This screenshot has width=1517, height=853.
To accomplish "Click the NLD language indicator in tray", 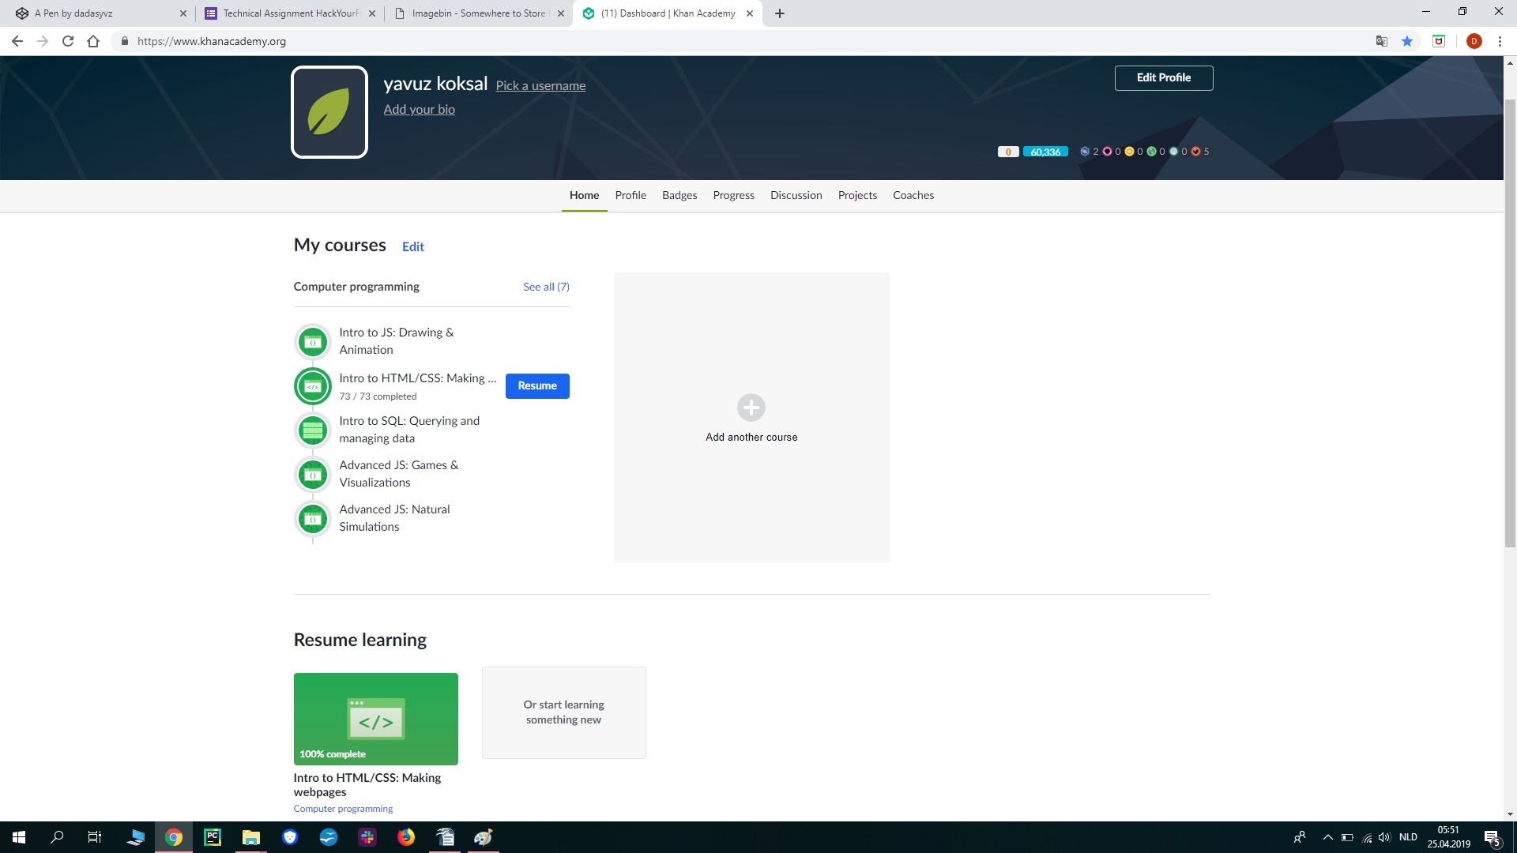I will point(1408,837).
